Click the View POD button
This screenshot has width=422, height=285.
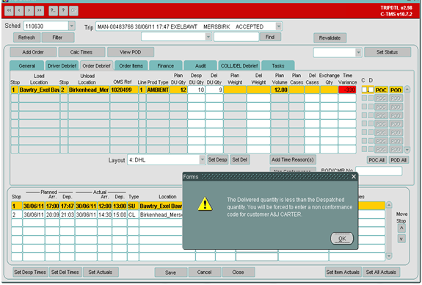point(131,52)
